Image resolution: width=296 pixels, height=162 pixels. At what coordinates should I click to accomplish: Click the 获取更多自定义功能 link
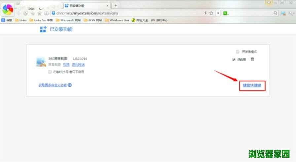(x=53, y=85)
